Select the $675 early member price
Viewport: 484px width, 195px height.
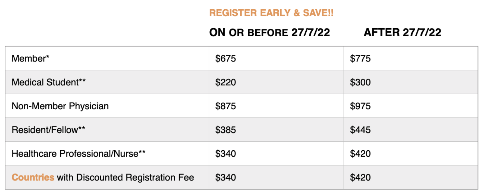226,58
